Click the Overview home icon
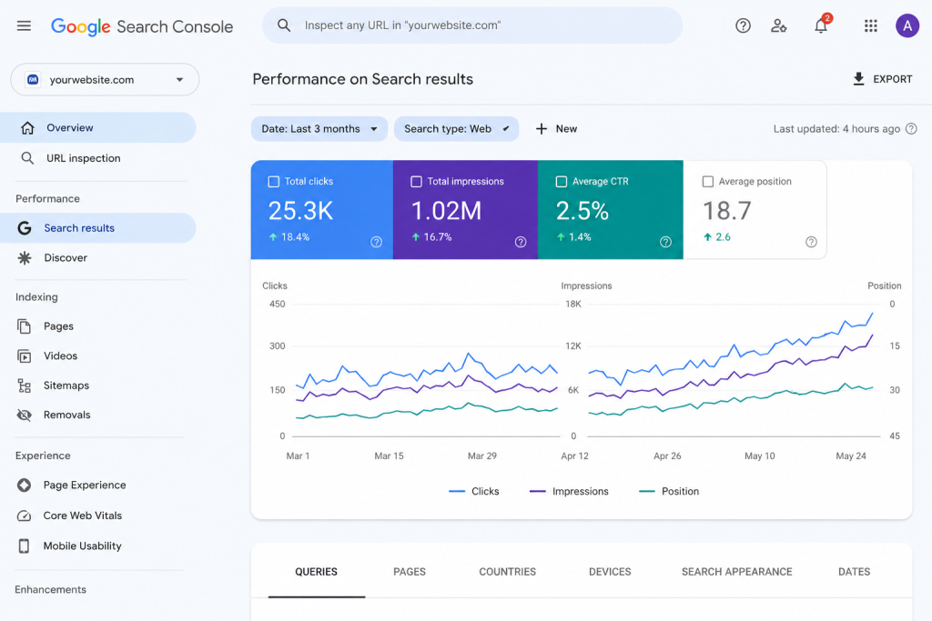Screen dimensions: 932x621 27,127
